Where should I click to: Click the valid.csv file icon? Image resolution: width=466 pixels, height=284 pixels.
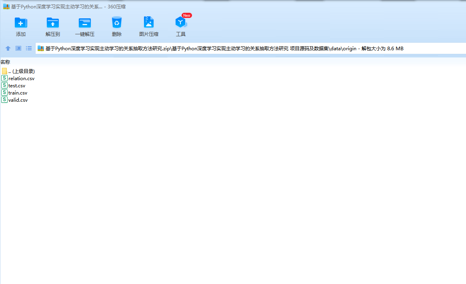(x=4, y=100)
